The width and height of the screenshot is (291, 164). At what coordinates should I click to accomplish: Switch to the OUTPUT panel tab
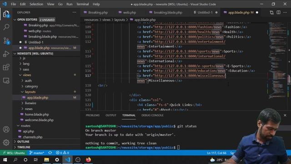pos(111,115)
